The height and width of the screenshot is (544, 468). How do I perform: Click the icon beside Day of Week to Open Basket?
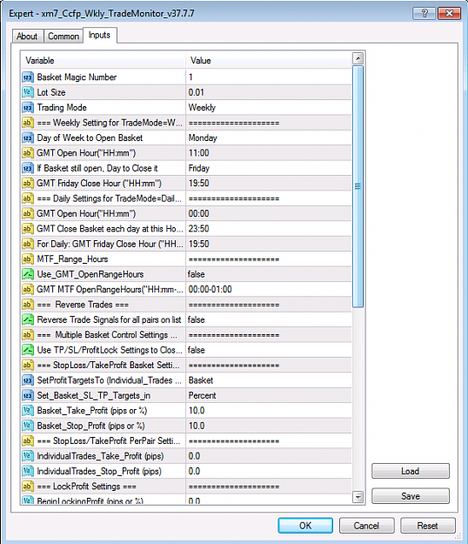[x=28, y=138]
